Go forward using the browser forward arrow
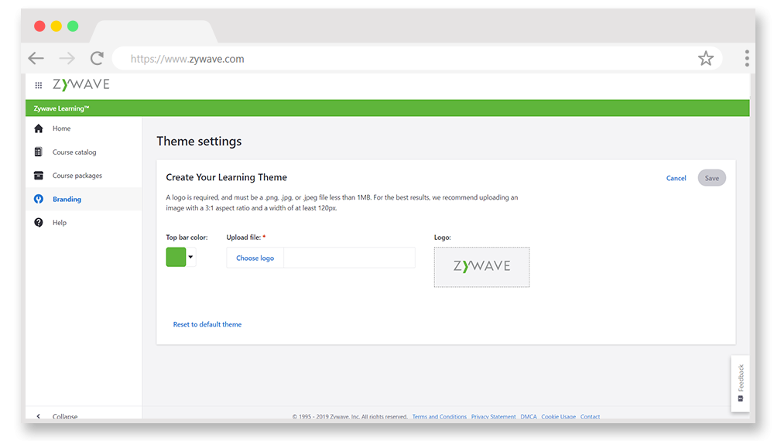 point(67,58)
